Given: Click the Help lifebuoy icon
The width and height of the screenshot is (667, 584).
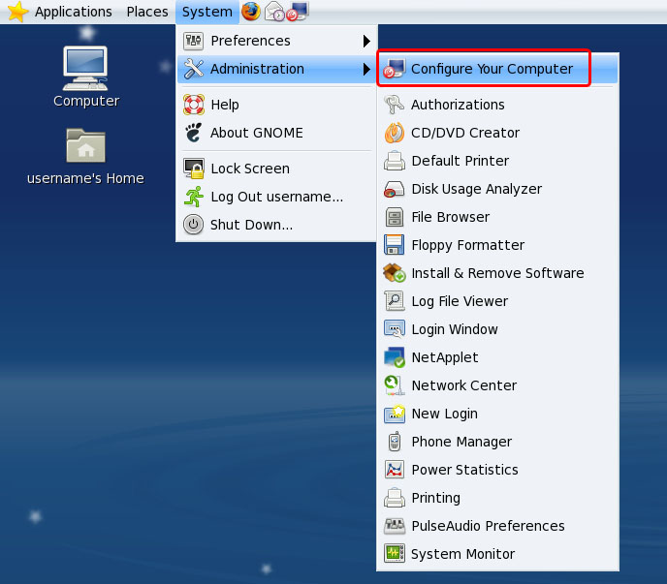Looking at the screenshot, I should pyautogui.click(x=194, y=105).
